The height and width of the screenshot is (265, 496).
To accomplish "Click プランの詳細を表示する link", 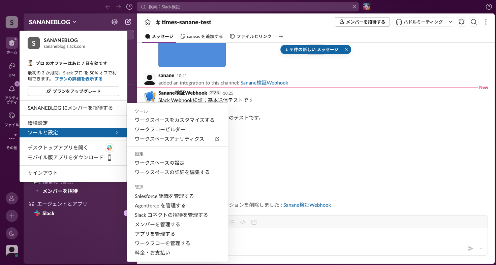I will (79, 79).
